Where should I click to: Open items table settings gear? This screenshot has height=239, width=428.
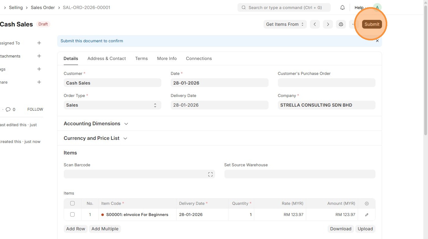pyautogui.click(x=367, y=204)
